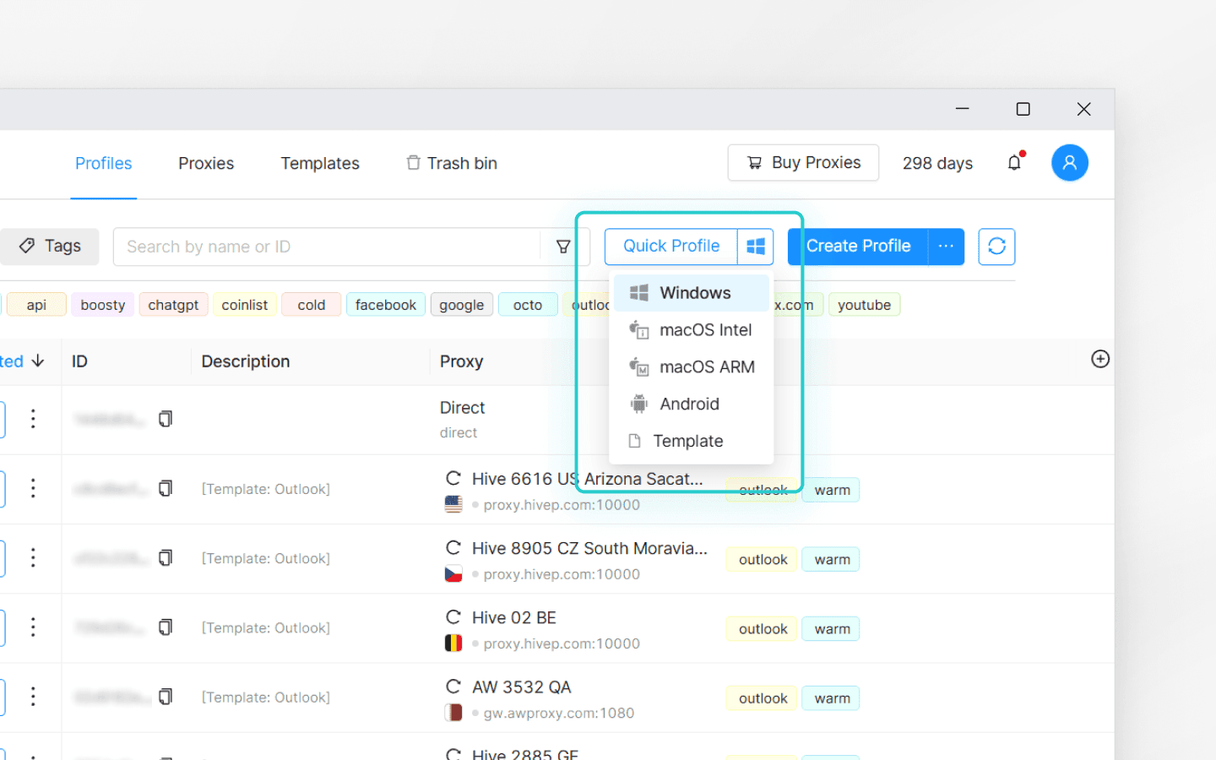
Task: Switch to the Proxies tab
Action: coord(205,163)
